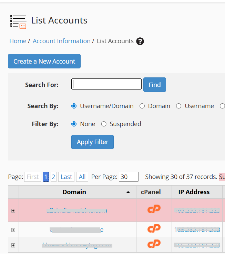Image resolution: width=225 pixels, height=254 pixels.
Task: Click cPanel icon in second account row
Action: [154, 229]
